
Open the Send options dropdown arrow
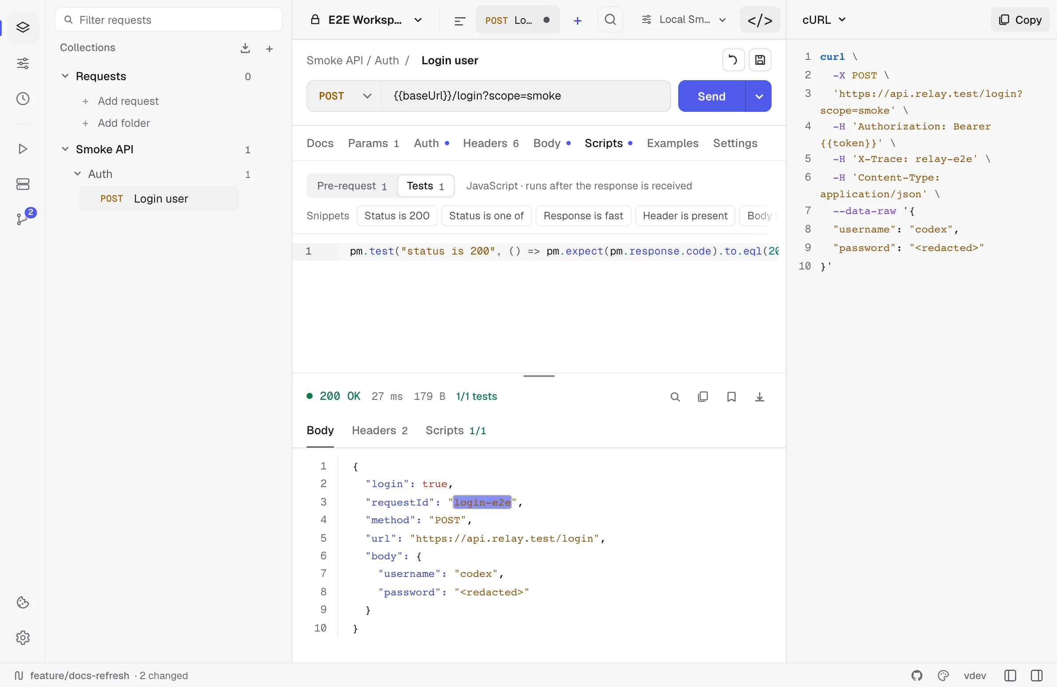click(758, 96)
